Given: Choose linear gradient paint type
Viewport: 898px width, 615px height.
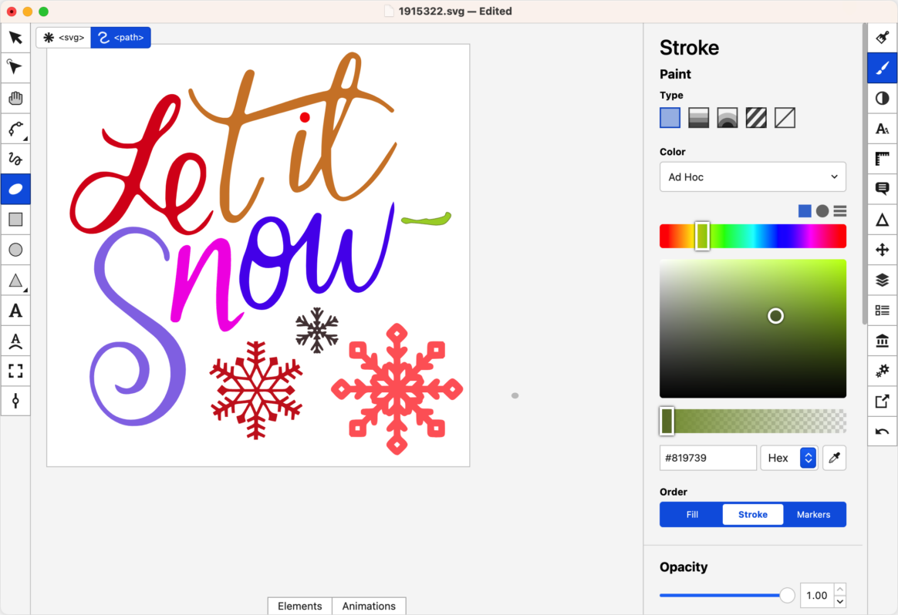Looking at the screenshot, I should [699, 118].
